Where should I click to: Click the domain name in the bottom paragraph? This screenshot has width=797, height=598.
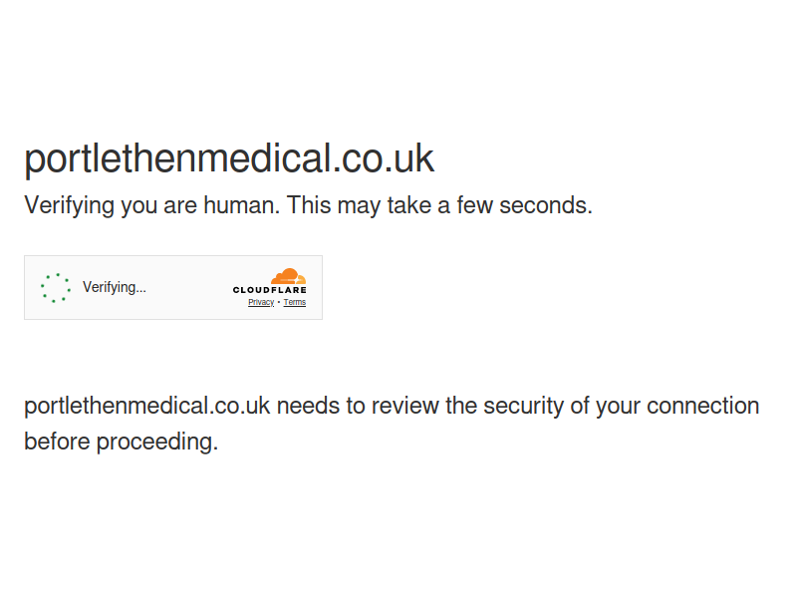pos(146,407)
